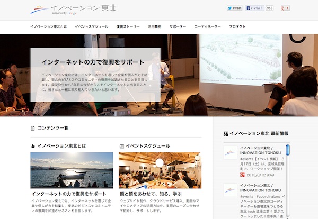Viewport: 318px width, 219px height.
Task: Click the calendar icon beside イベントスケジュール heading
Action: [x=121, y=145]
